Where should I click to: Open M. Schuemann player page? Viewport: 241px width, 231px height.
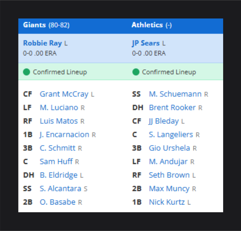coord(175,94)
